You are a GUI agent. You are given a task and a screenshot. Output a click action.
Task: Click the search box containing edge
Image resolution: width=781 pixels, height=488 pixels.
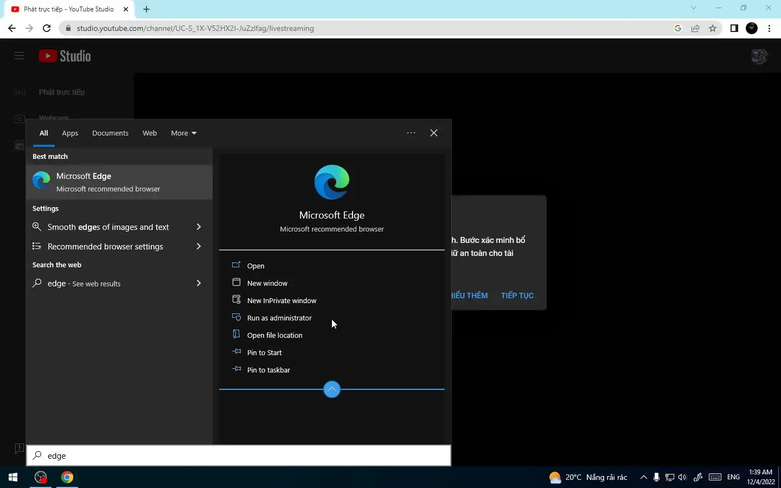click(239, 455)
